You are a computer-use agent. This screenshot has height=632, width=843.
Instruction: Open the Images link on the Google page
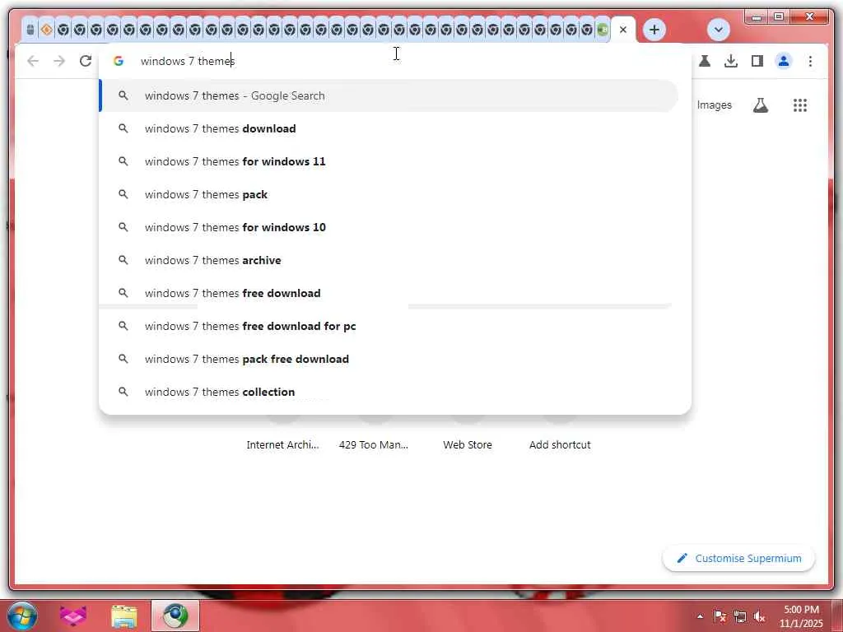(x=714, y=105)
